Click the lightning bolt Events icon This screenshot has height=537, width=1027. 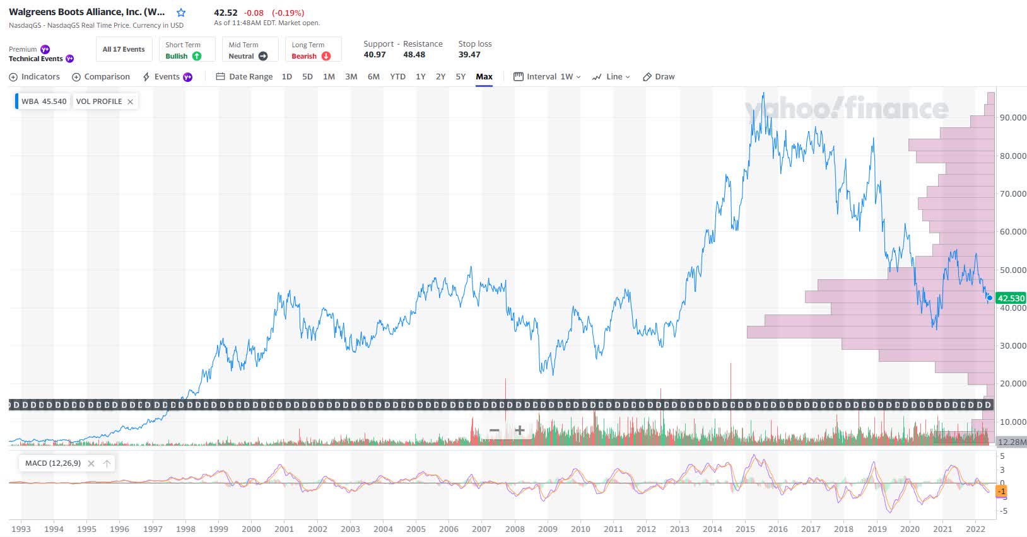point(146,77)
